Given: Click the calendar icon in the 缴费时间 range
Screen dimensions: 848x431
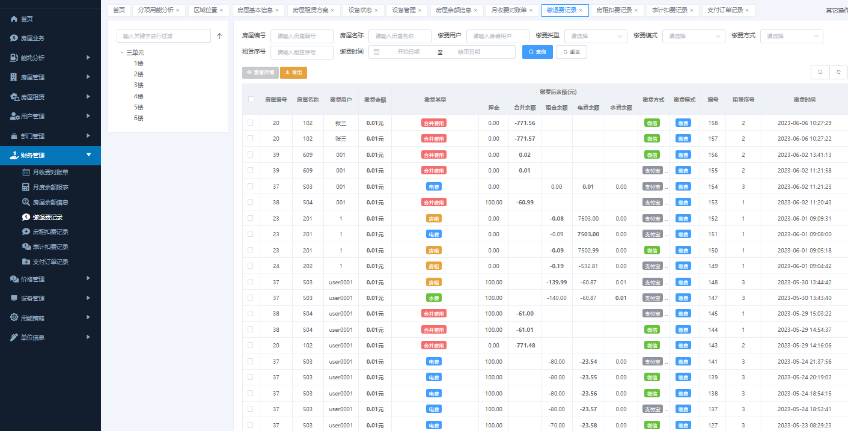Looking at the screenshot, I should (x=377, y=52).
